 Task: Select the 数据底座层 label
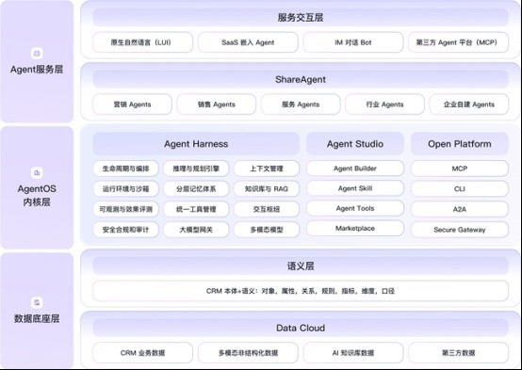[37, 318]
